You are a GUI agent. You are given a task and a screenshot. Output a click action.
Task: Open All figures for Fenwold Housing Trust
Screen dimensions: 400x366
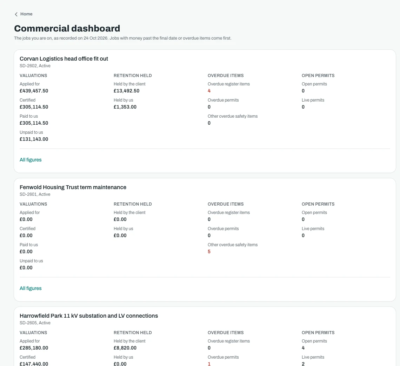(x=31, y=288)
